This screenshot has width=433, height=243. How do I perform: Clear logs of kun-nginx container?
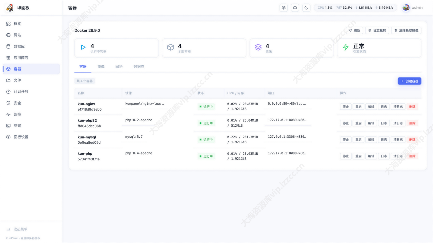(x=398, y=107)
